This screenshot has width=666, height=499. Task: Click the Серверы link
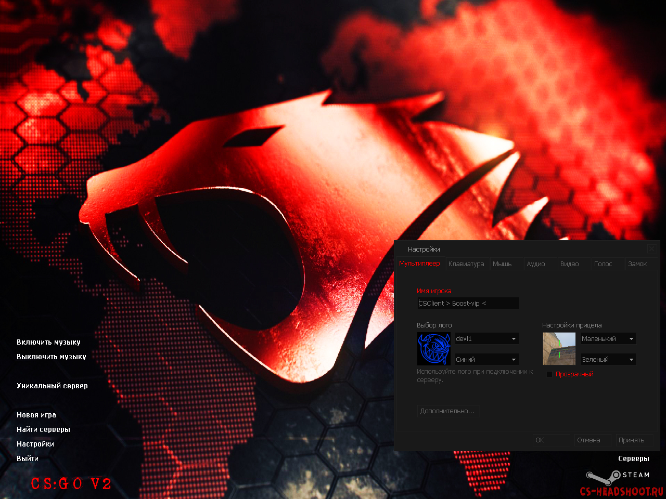634,458
